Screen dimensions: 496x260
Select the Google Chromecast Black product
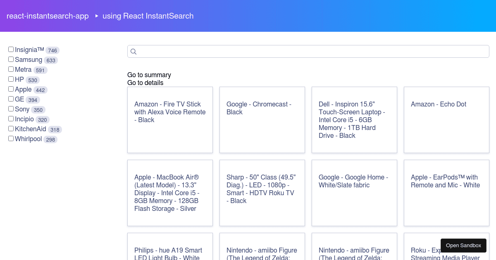tap(262, 120)
